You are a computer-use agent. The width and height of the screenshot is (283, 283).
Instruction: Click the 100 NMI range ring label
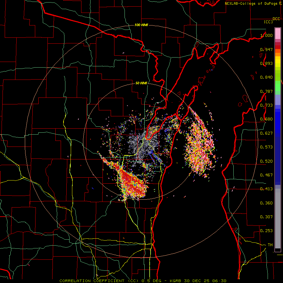pos(141,25)
